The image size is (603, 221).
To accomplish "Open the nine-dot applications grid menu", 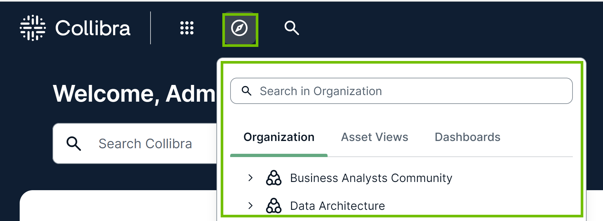I will pos(187,28).
